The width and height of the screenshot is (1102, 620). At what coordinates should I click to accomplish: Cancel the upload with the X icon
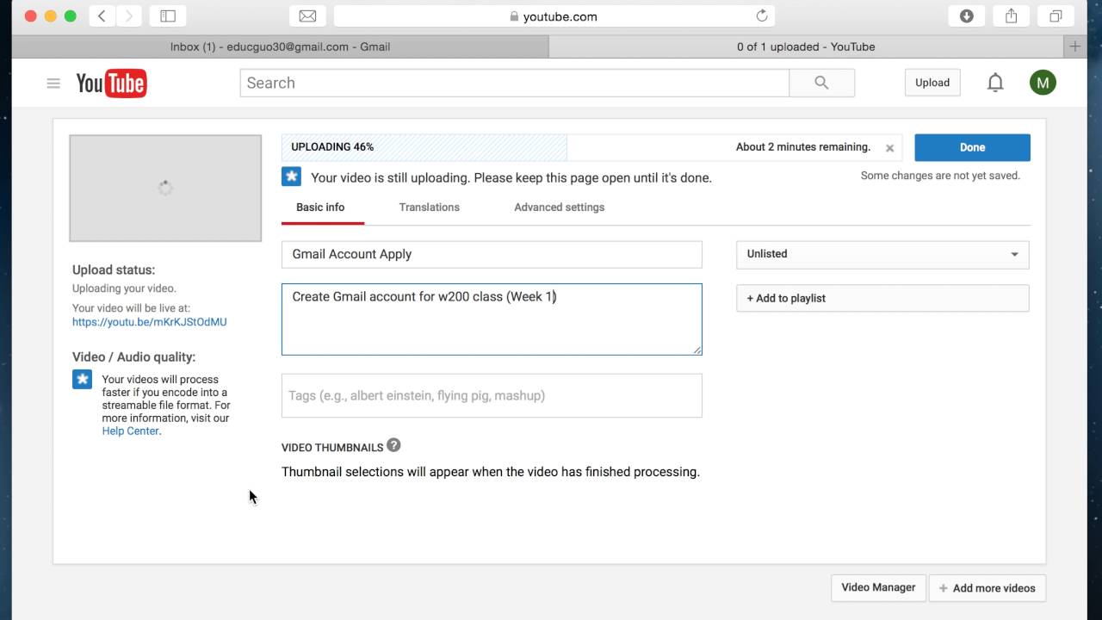pyautogui.click(x=889, y=148)
